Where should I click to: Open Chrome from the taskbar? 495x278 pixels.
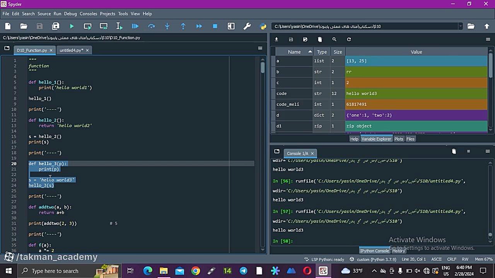(x=196, y=271)
